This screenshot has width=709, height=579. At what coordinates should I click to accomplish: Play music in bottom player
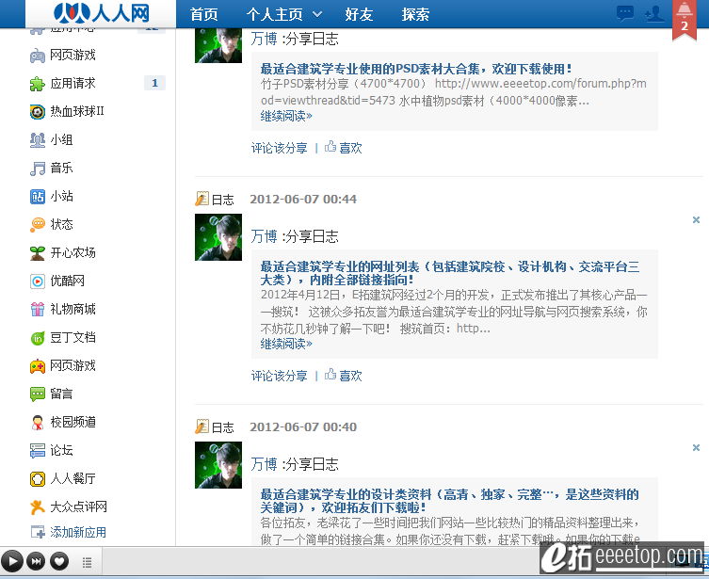click(12, 562)
